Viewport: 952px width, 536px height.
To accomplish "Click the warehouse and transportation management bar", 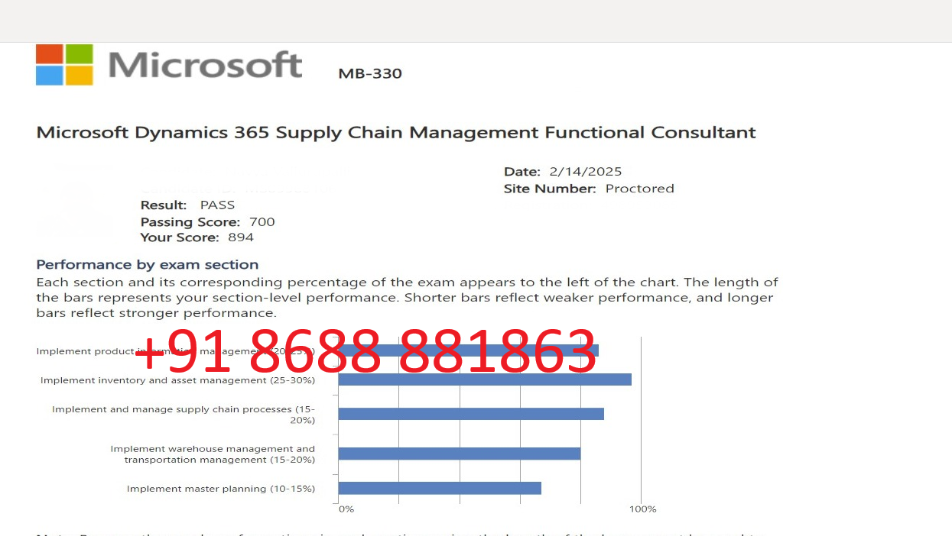I will point(460,454).
